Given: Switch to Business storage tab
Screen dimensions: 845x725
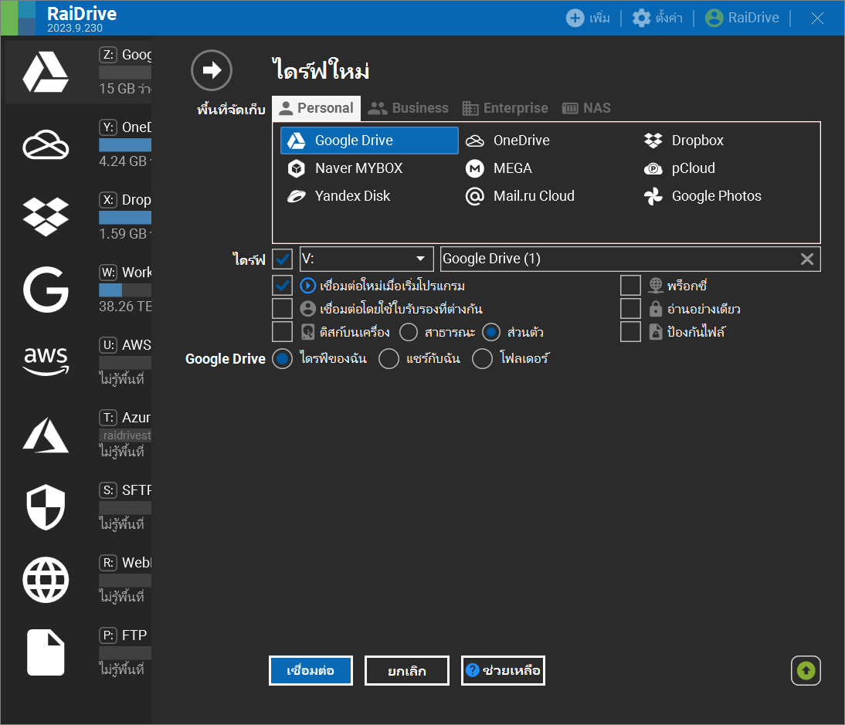Looking at the screenshot, I should (x=408, y=108).
